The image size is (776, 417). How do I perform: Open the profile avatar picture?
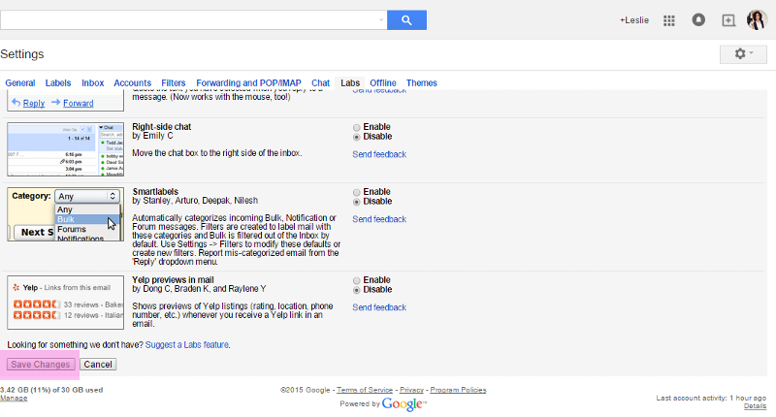(x=757, y=20)
